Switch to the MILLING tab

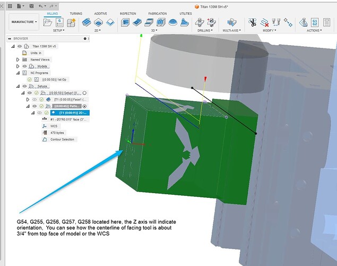(52, 14)
